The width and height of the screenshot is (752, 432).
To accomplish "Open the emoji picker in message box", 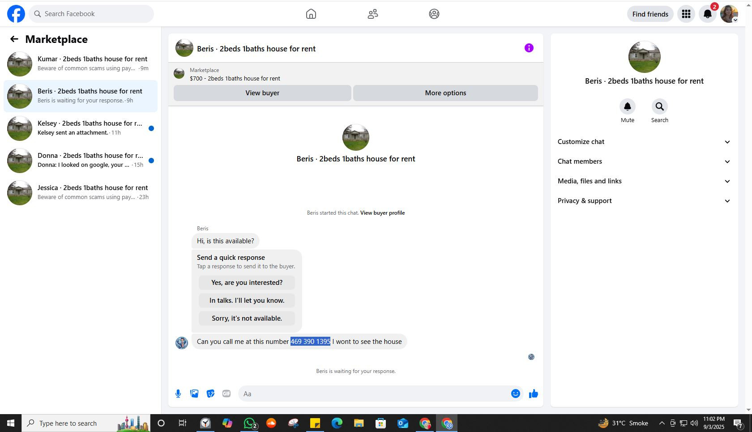I will click(516, 394).
